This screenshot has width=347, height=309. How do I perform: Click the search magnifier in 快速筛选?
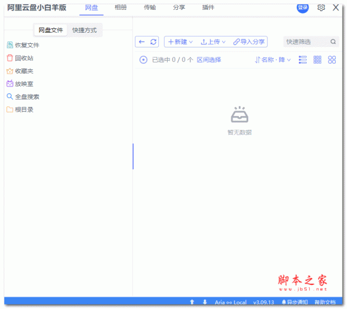pos(333,41)
